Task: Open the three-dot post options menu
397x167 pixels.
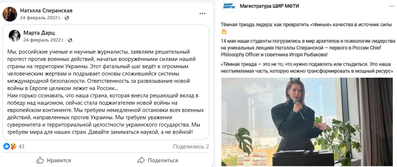Action: point(203,14)
